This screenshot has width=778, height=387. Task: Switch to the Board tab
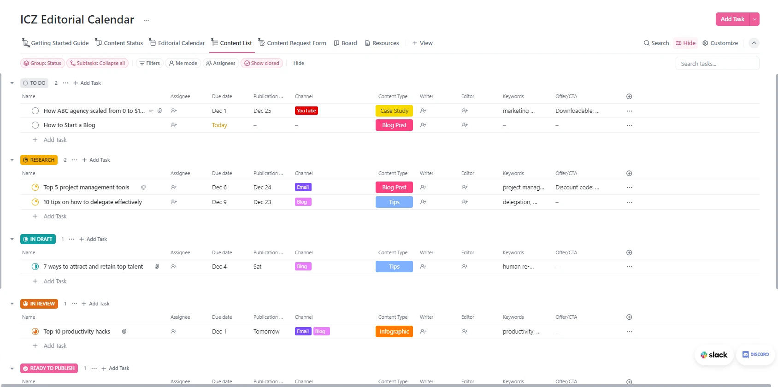tap(345, 43)
